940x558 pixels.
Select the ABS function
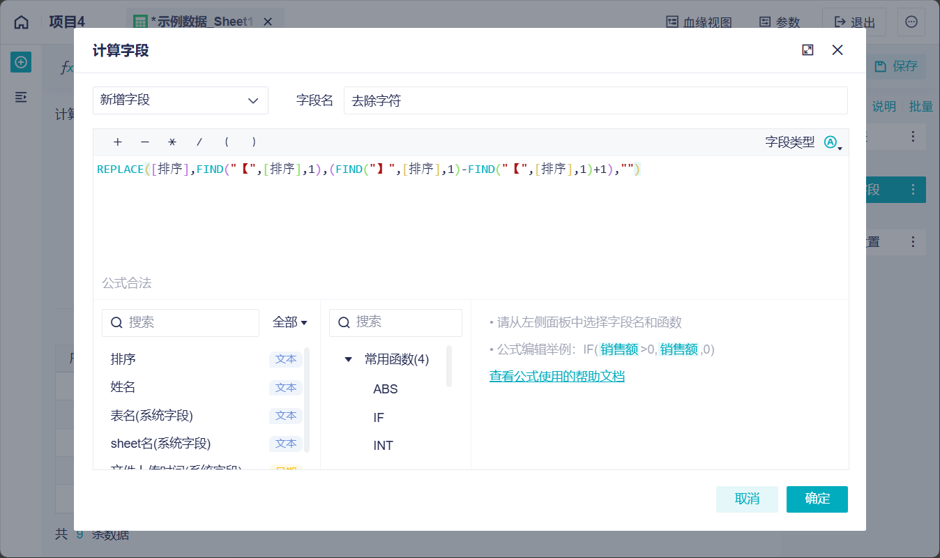(x=386, y=389)
